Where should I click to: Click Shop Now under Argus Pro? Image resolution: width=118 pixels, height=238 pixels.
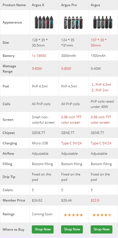tap(72, 229)
